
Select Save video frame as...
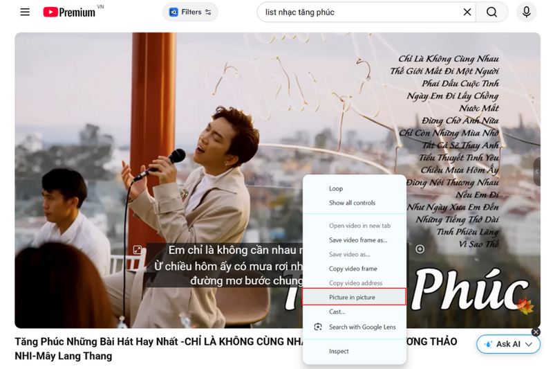point(354,240)
